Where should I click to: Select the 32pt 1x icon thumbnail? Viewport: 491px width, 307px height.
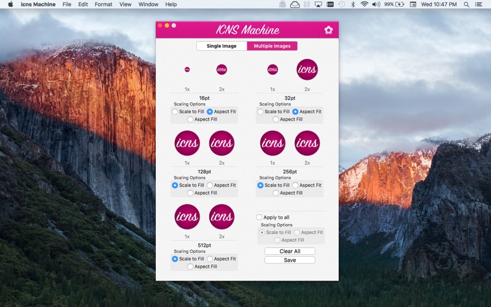[273, 69]
